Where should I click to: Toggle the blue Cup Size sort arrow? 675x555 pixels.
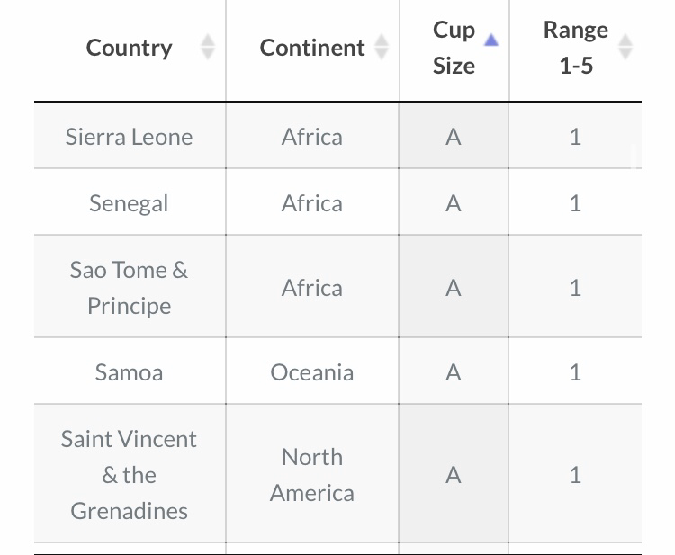coord(491,40)
